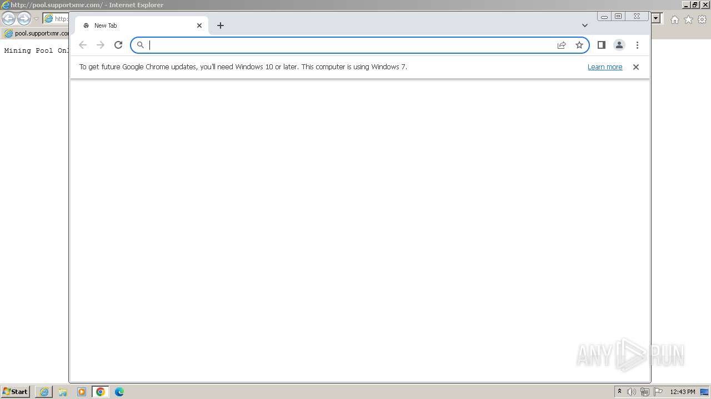Open File Explorer from the taskbar

coord(63,392)
